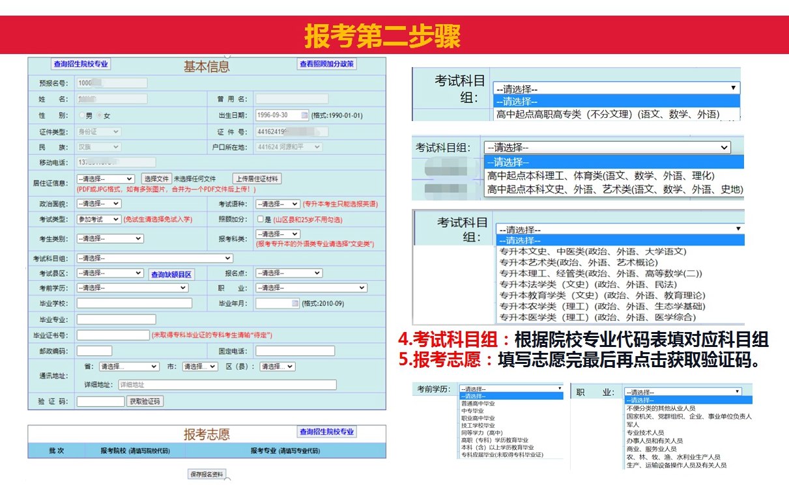Click the 预报名号 input field

pyautogui.click(x=112, y=83)
